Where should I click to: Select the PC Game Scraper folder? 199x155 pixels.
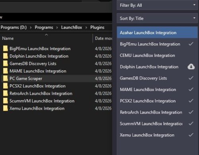[26, 79]
